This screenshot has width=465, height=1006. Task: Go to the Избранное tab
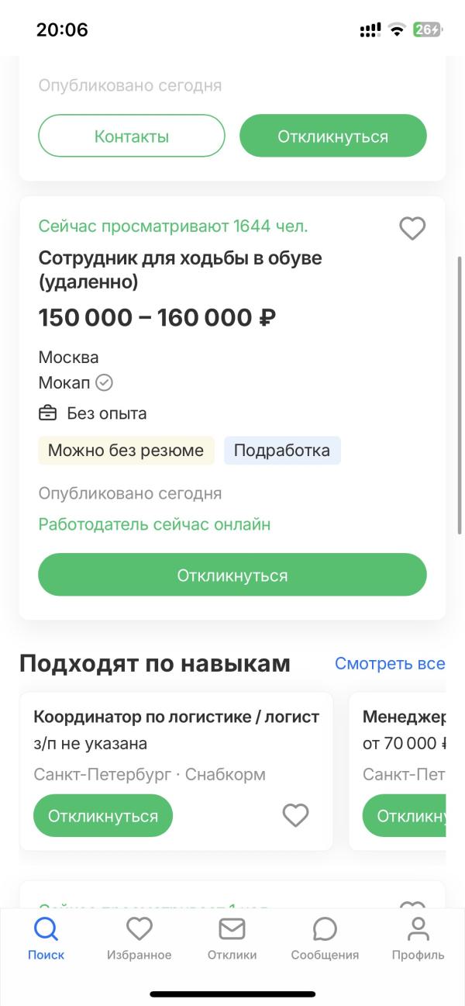click(139, 939)
